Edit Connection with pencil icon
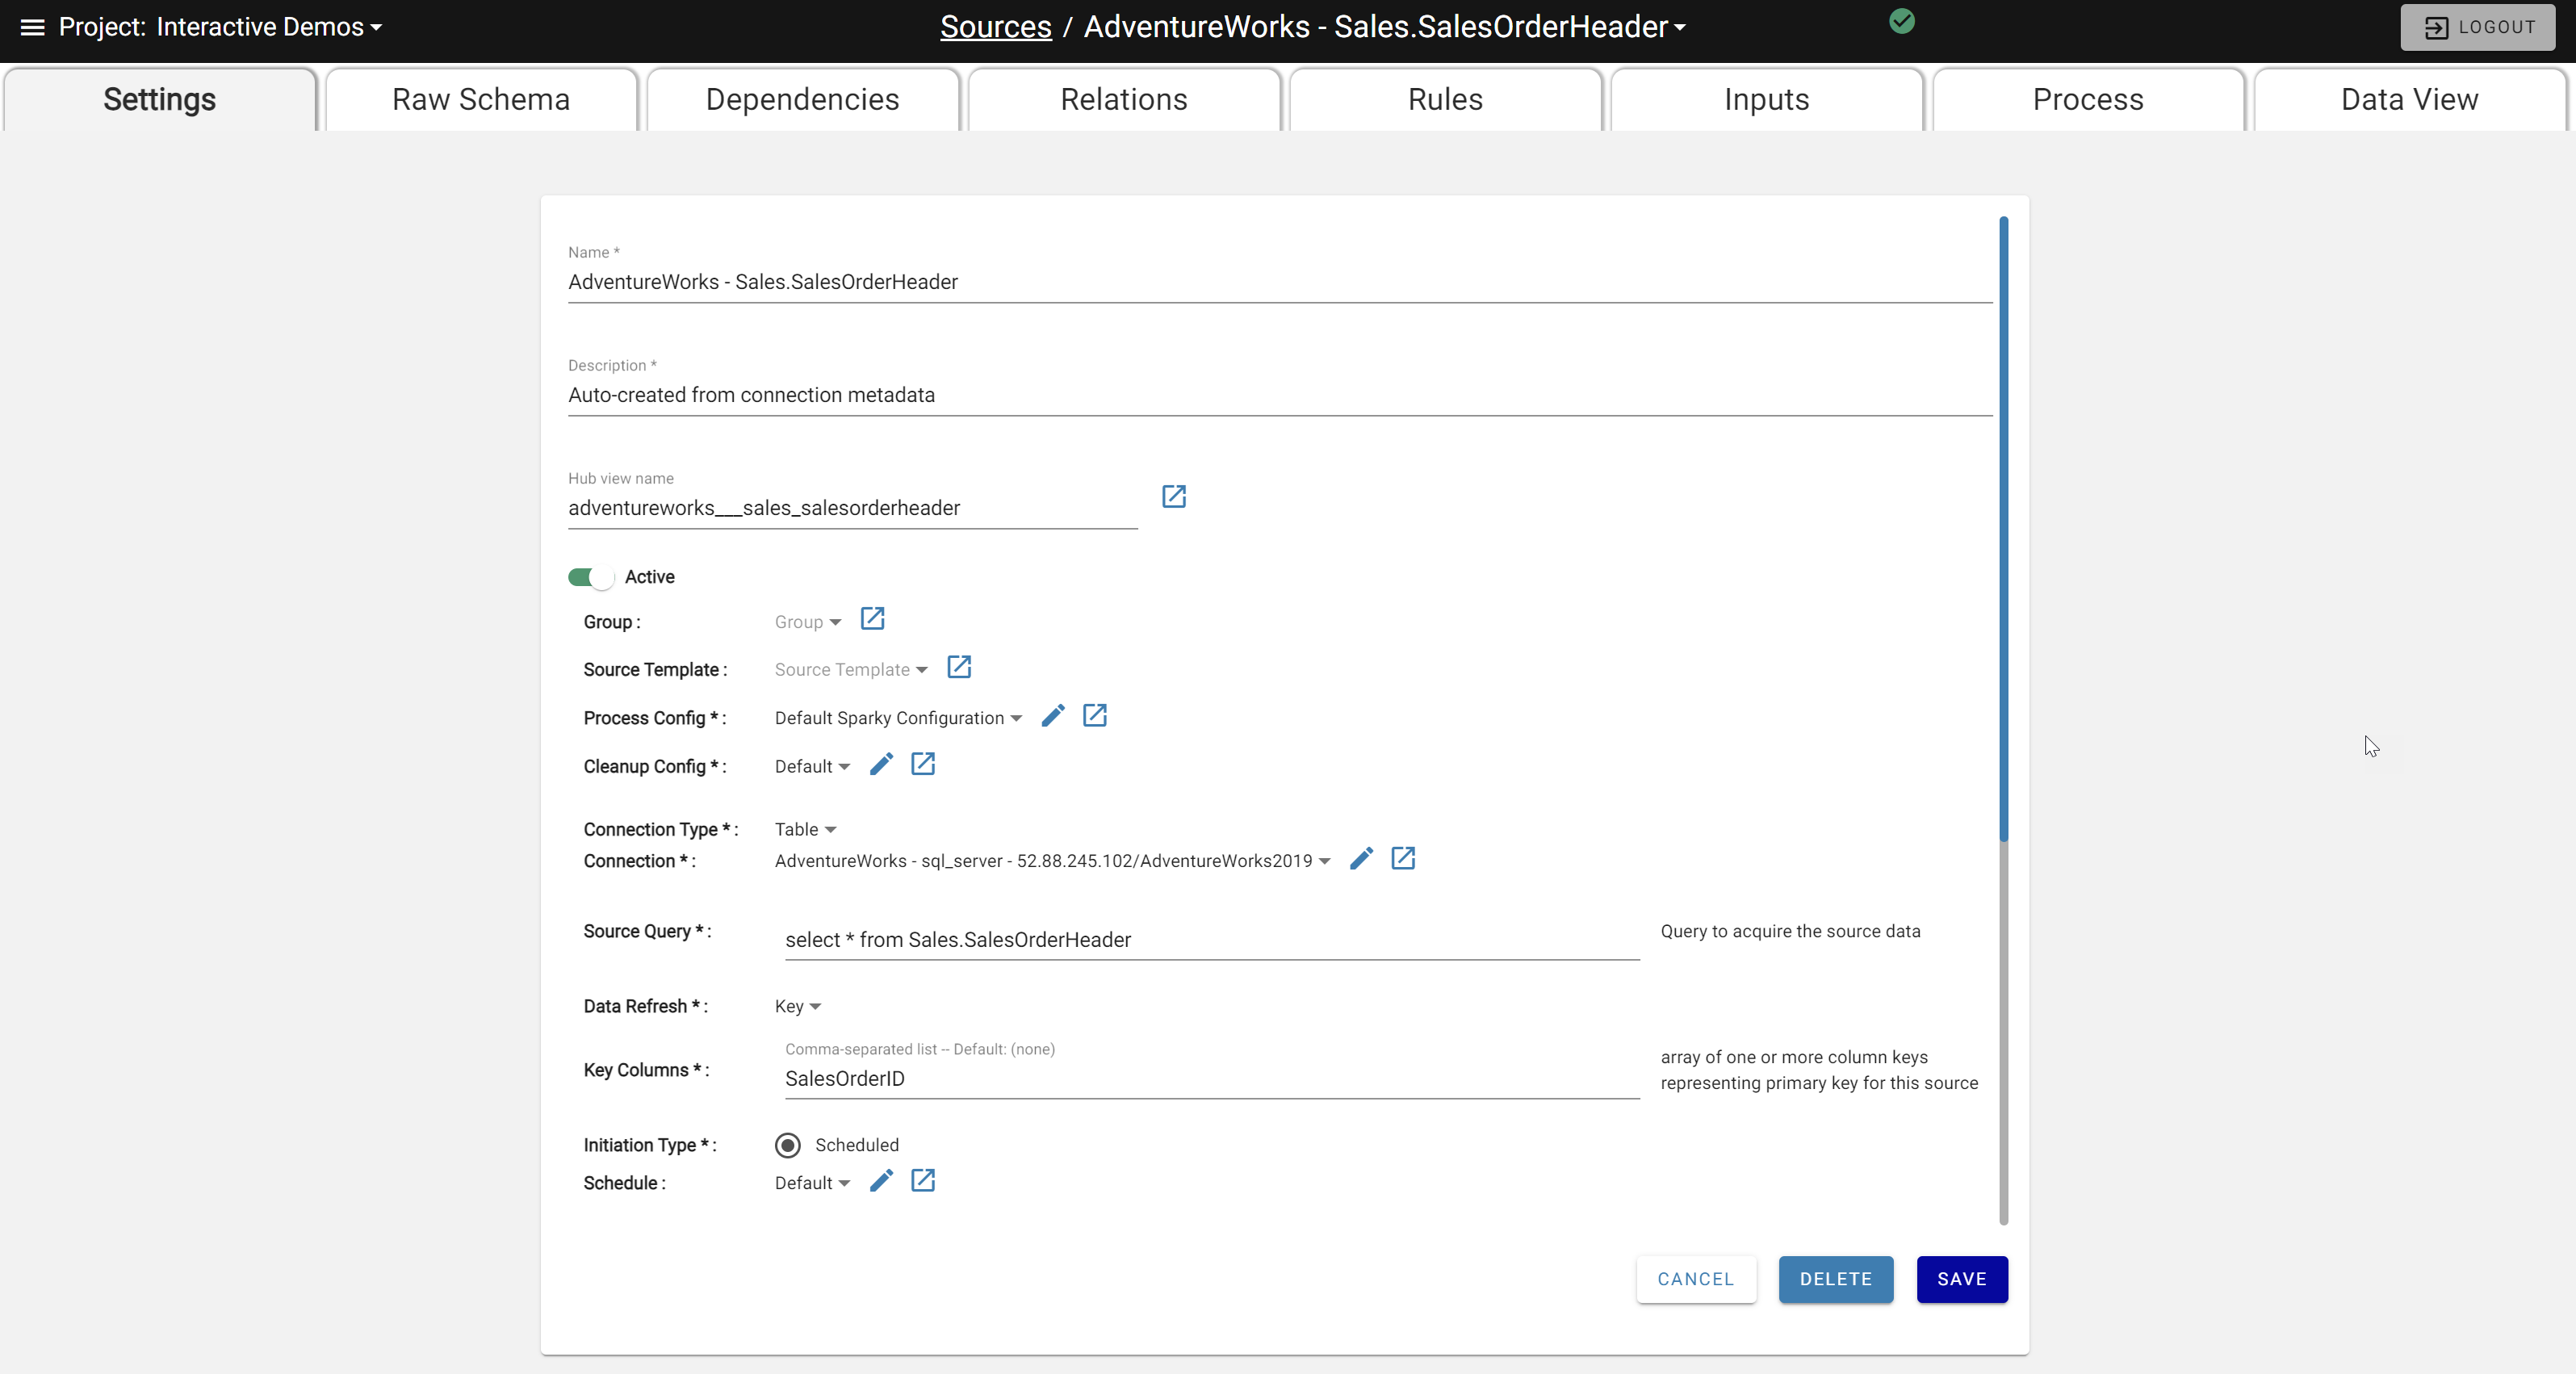The width and height of the screenshot is (2576, 1374). [x=1360, y=859]
